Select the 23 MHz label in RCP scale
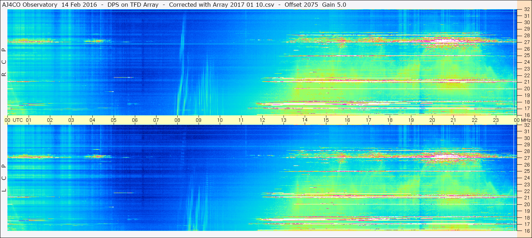This screenshot has height=238, width=532. 526,69
